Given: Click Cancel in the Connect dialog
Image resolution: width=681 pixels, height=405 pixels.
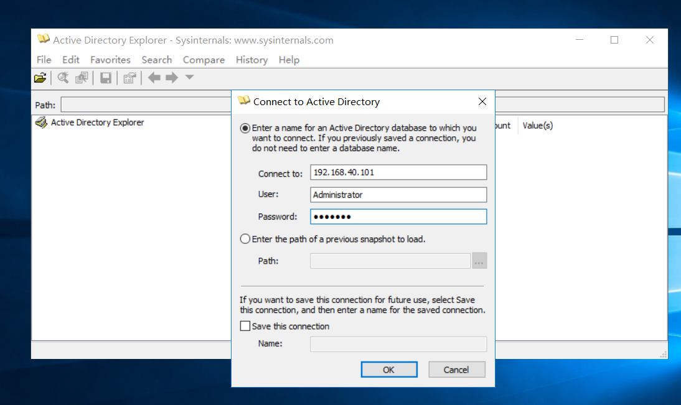Looking at the screenshot, I should tap(456, 370).
